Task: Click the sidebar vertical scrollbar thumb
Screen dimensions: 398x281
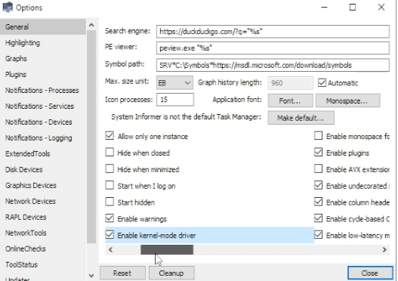Action: pos(91,137)
